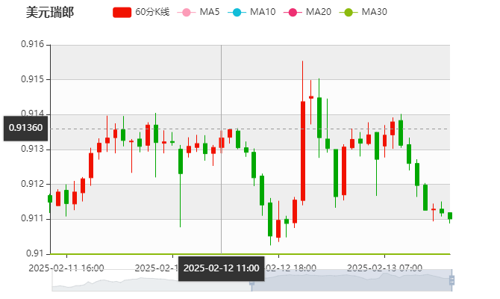
Task: Click the 2025-02-11 16:00 x-axis label
Action: tap(67, 268)
